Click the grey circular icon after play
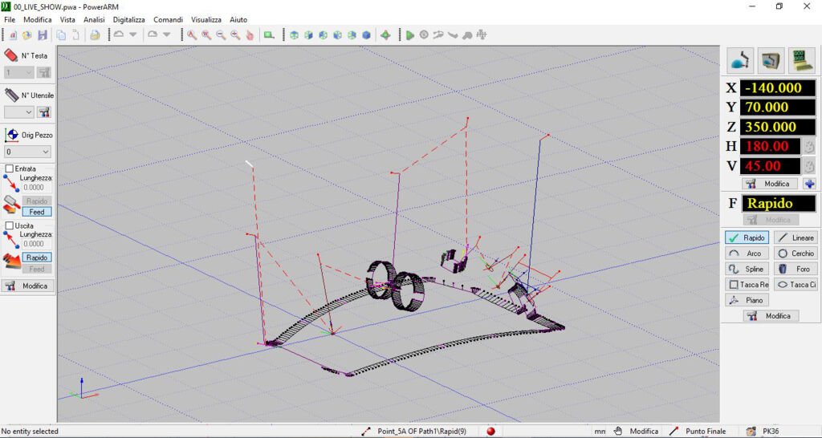This screenshot has width=822, height=438. point(424,35)
